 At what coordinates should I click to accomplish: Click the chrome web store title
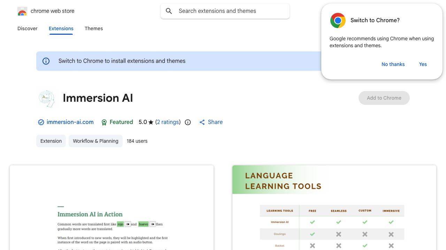point(53,11)
